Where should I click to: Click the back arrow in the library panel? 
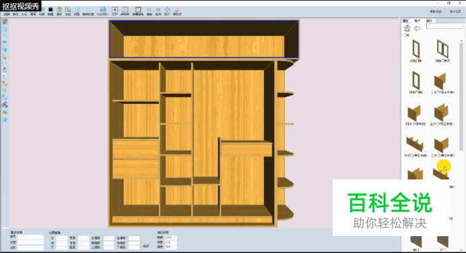pos(418,28)
